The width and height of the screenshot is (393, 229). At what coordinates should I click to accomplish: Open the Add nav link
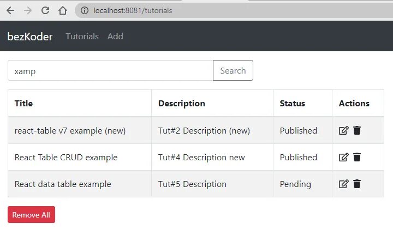click(115, 37)
